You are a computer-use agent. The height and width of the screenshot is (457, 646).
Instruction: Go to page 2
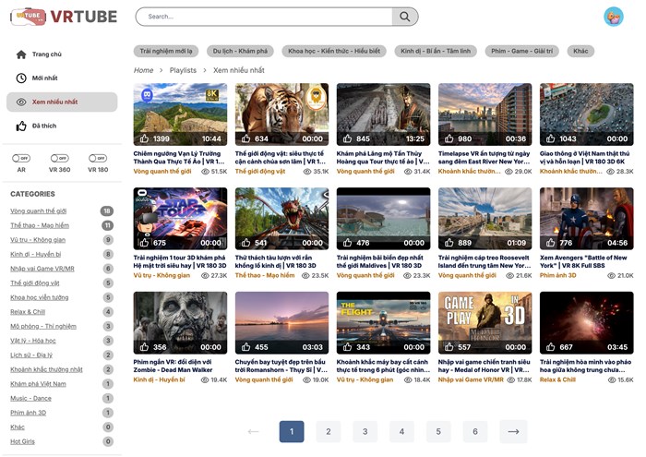[329, 431]
